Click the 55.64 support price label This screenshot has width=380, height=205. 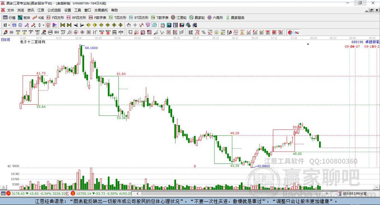41,106
